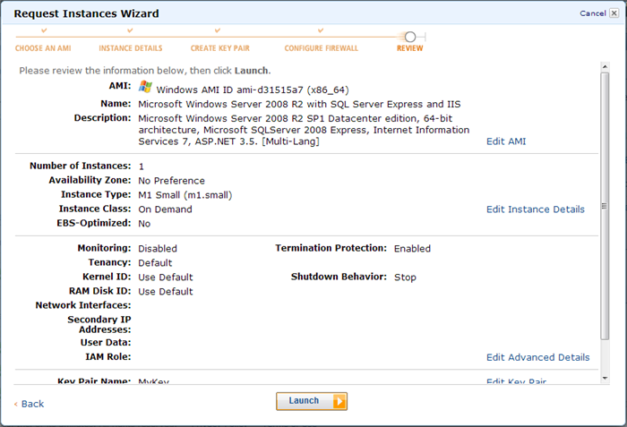Click the M1 Small (m1.small) value
Image resolution: width=627 pixels, height=427 pixels.
pyautogui.click(x=185, y=195)
